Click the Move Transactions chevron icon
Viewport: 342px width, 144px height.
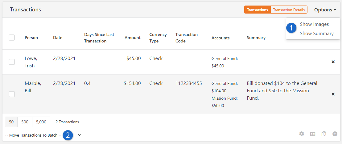[80, 135]
